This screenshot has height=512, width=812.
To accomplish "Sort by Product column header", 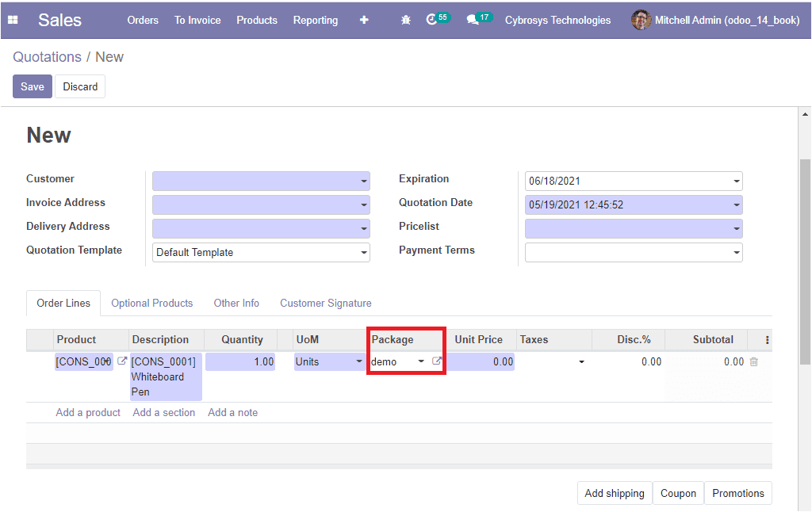I will 76,339.
